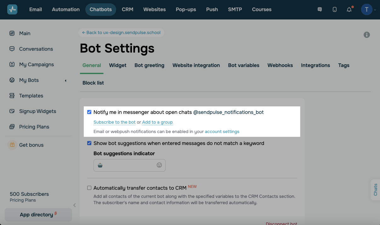The height and width of the screenshot is (225, 380).
Task: Go back to ux-design.sendpulse.school
Action: [121, 33]
